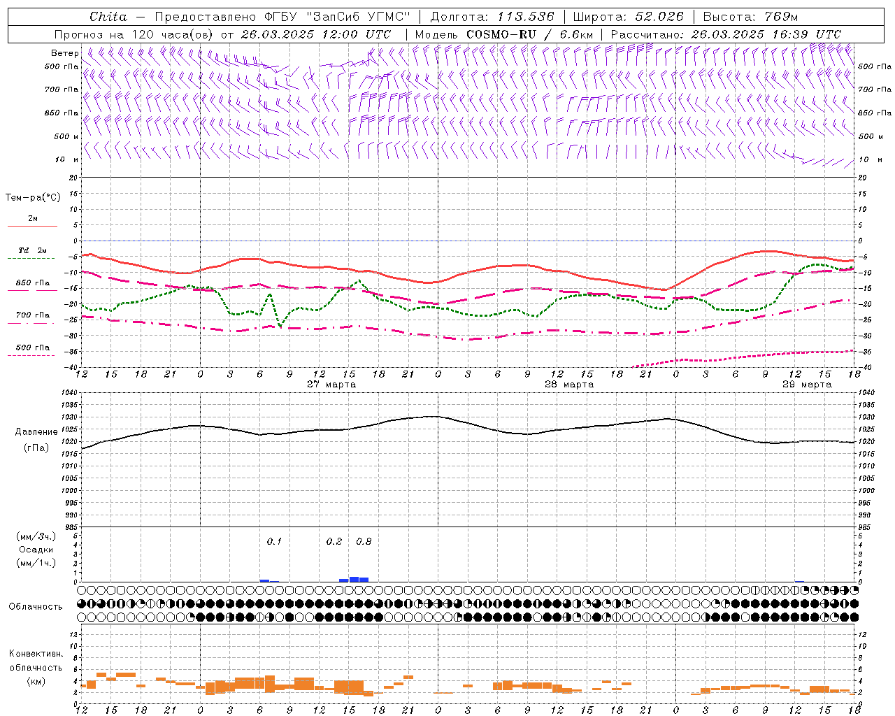
Task: Click the Высота: 769м elevation value
Action: [750, 17]
